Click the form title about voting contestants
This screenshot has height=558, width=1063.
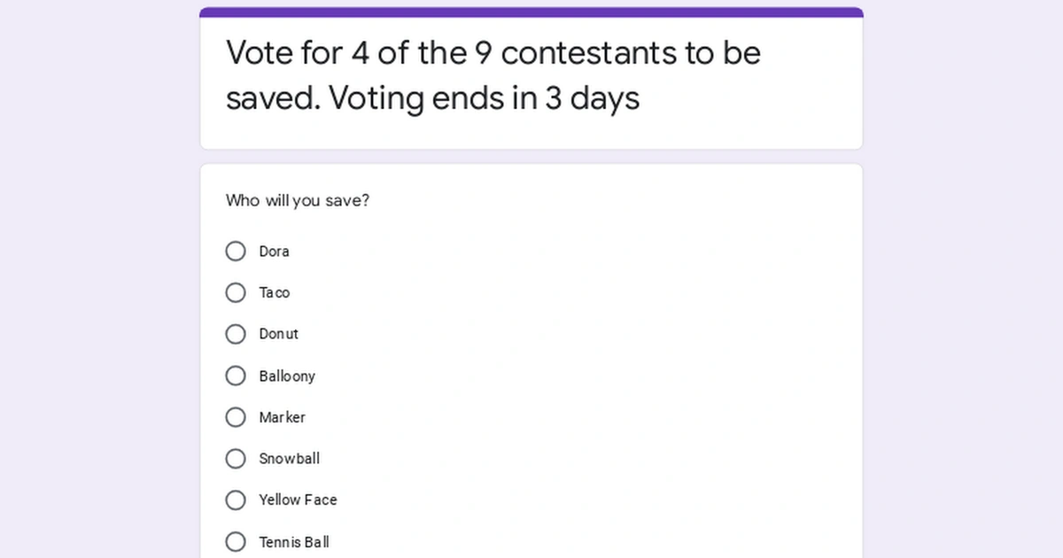click(x=493, y=75)
